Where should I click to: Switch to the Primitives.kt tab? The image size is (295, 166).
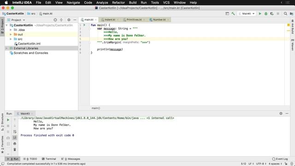tap(134, 19)
